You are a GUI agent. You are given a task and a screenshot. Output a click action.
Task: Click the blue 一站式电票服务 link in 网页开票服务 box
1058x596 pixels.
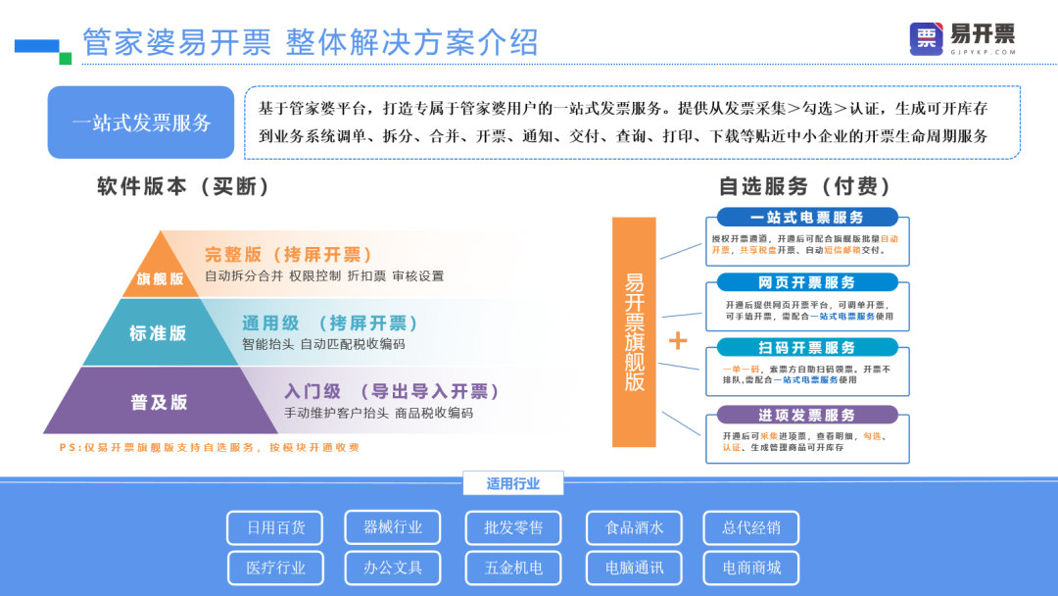click(842, 316)
